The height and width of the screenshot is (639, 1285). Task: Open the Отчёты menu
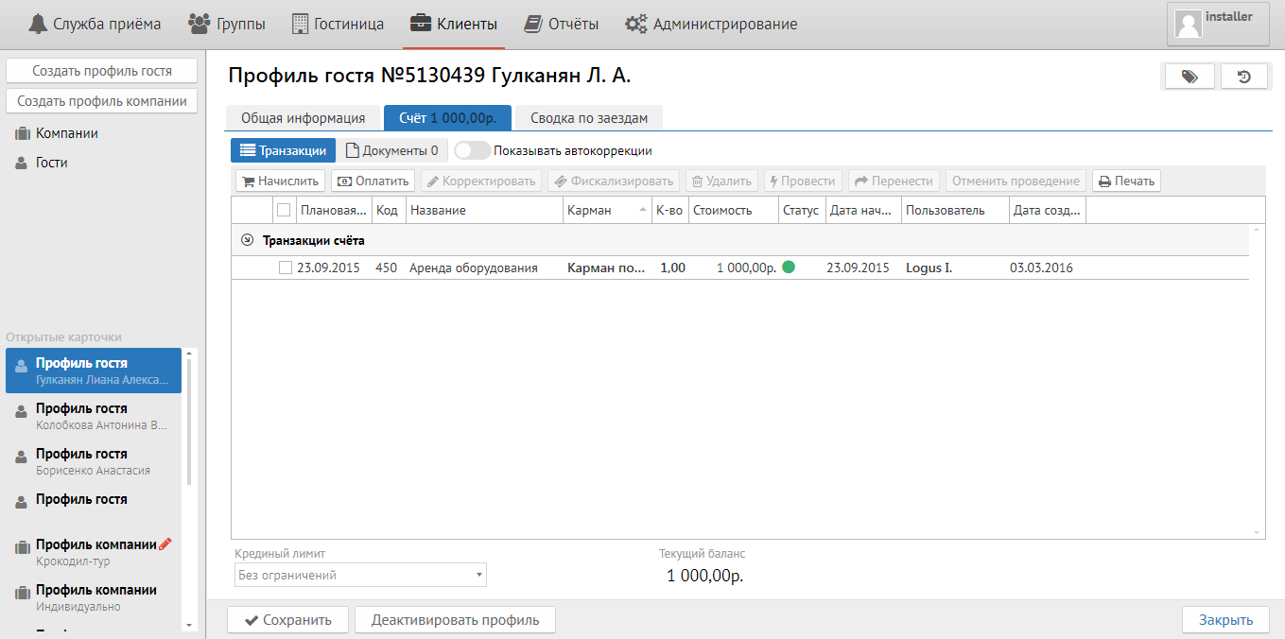(x=562, y=25)
